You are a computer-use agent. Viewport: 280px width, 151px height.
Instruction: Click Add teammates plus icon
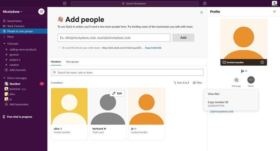pos(6,104)
